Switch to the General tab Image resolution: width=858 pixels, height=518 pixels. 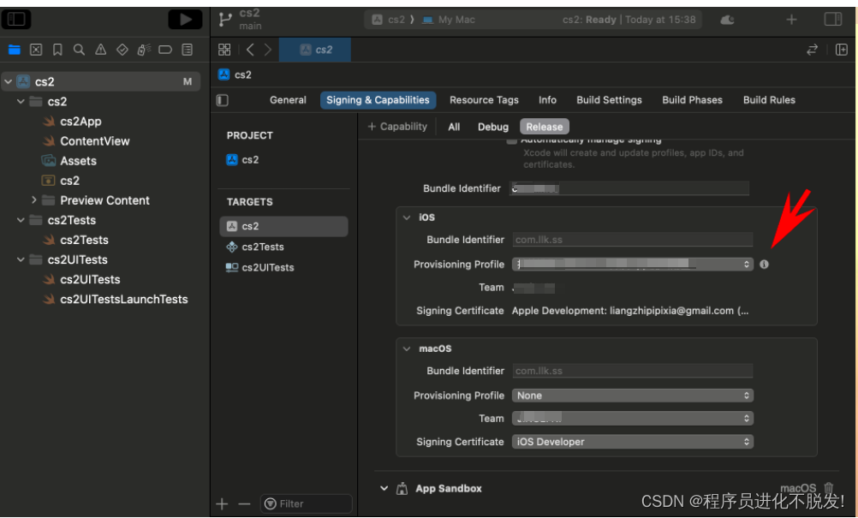(x=288, y=100)
